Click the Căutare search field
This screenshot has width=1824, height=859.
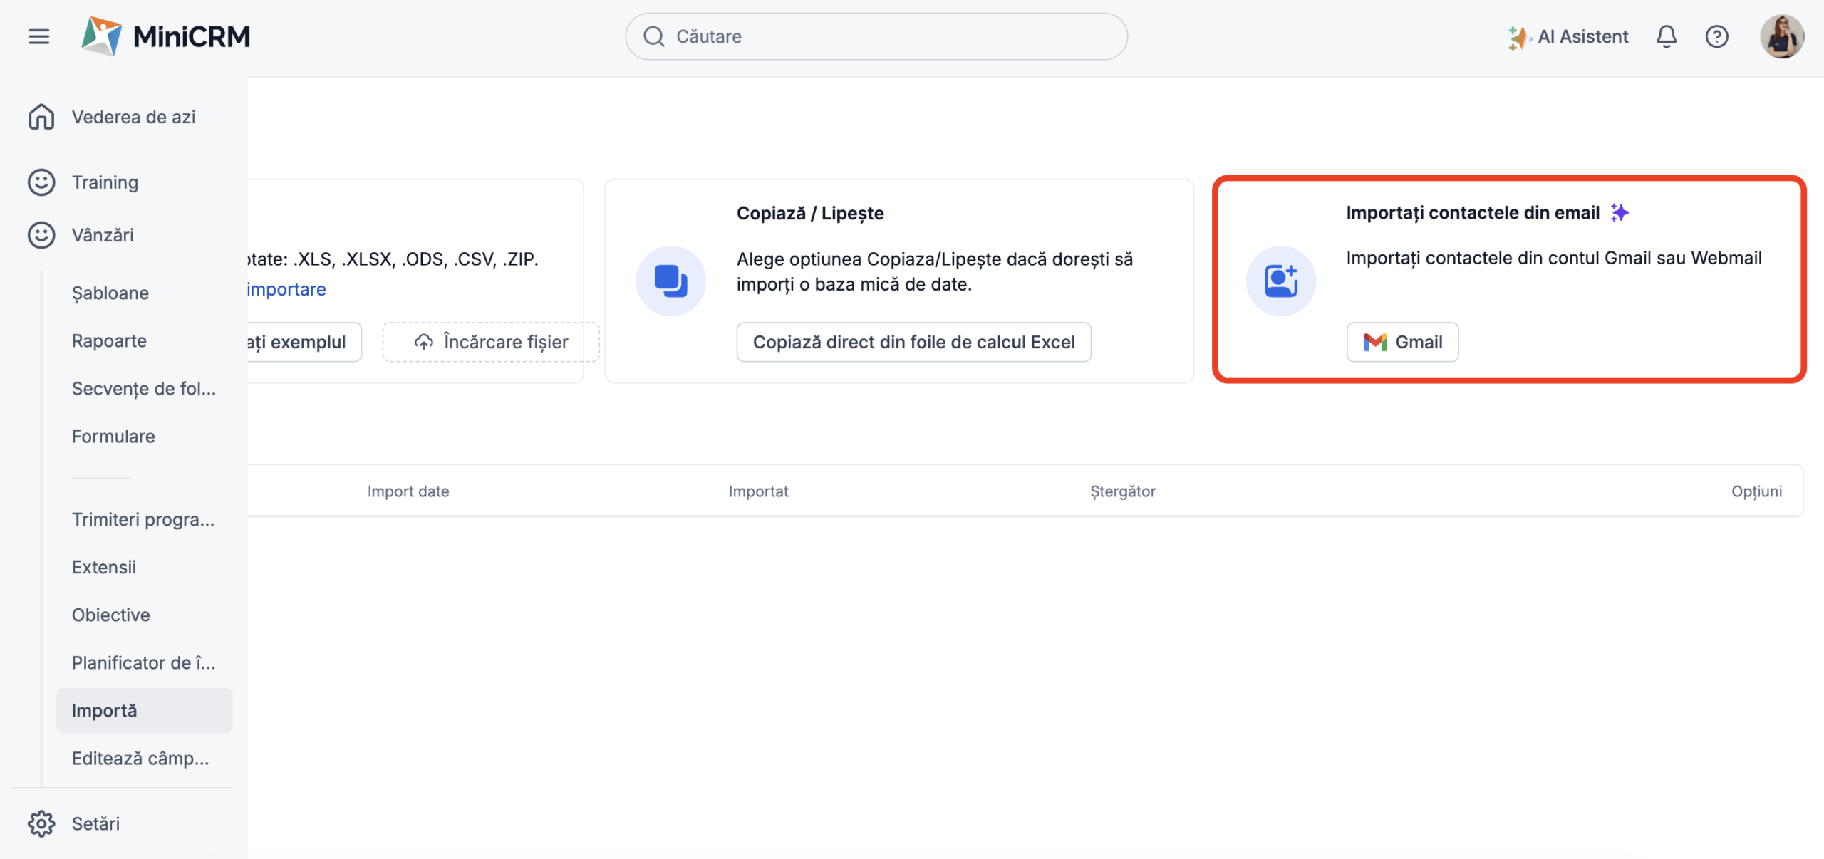[x=876, y=36]
